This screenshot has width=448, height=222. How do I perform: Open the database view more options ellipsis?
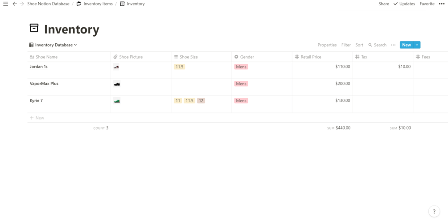click(x=393, y=45)
